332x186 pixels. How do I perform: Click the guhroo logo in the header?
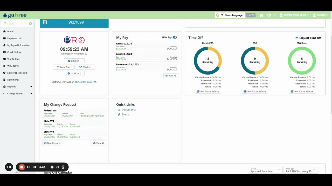(x=15, y=15)
